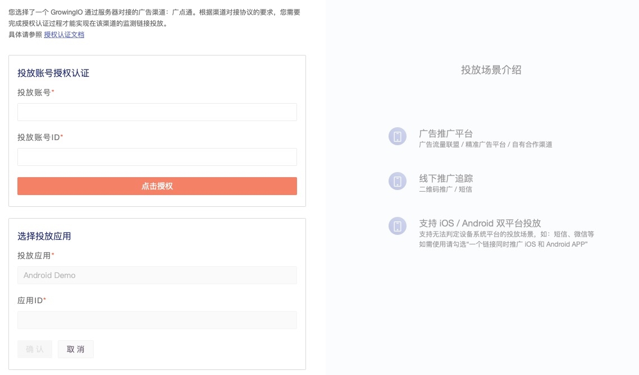Open the 投放应用 Android Demo dropdown

157,275
